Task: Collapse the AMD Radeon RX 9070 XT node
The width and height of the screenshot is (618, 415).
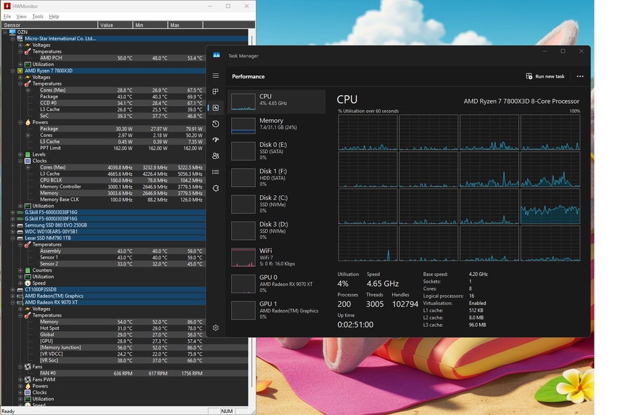Action: 12,303
